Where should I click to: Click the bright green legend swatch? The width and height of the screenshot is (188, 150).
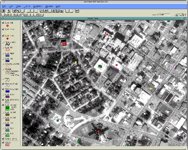coord(7,109)
